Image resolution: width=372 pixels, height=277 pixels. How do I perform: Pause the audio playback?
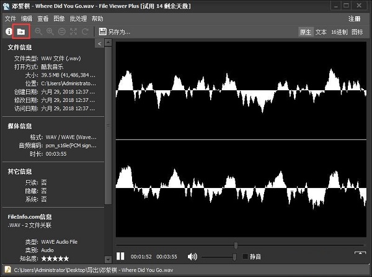(121, 256)
